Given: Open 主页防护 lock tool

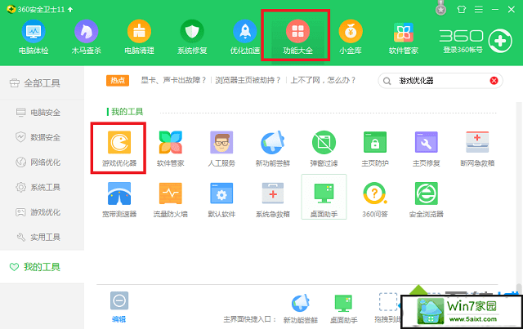Looking at the screenshot, I should [x=375, y=149].
